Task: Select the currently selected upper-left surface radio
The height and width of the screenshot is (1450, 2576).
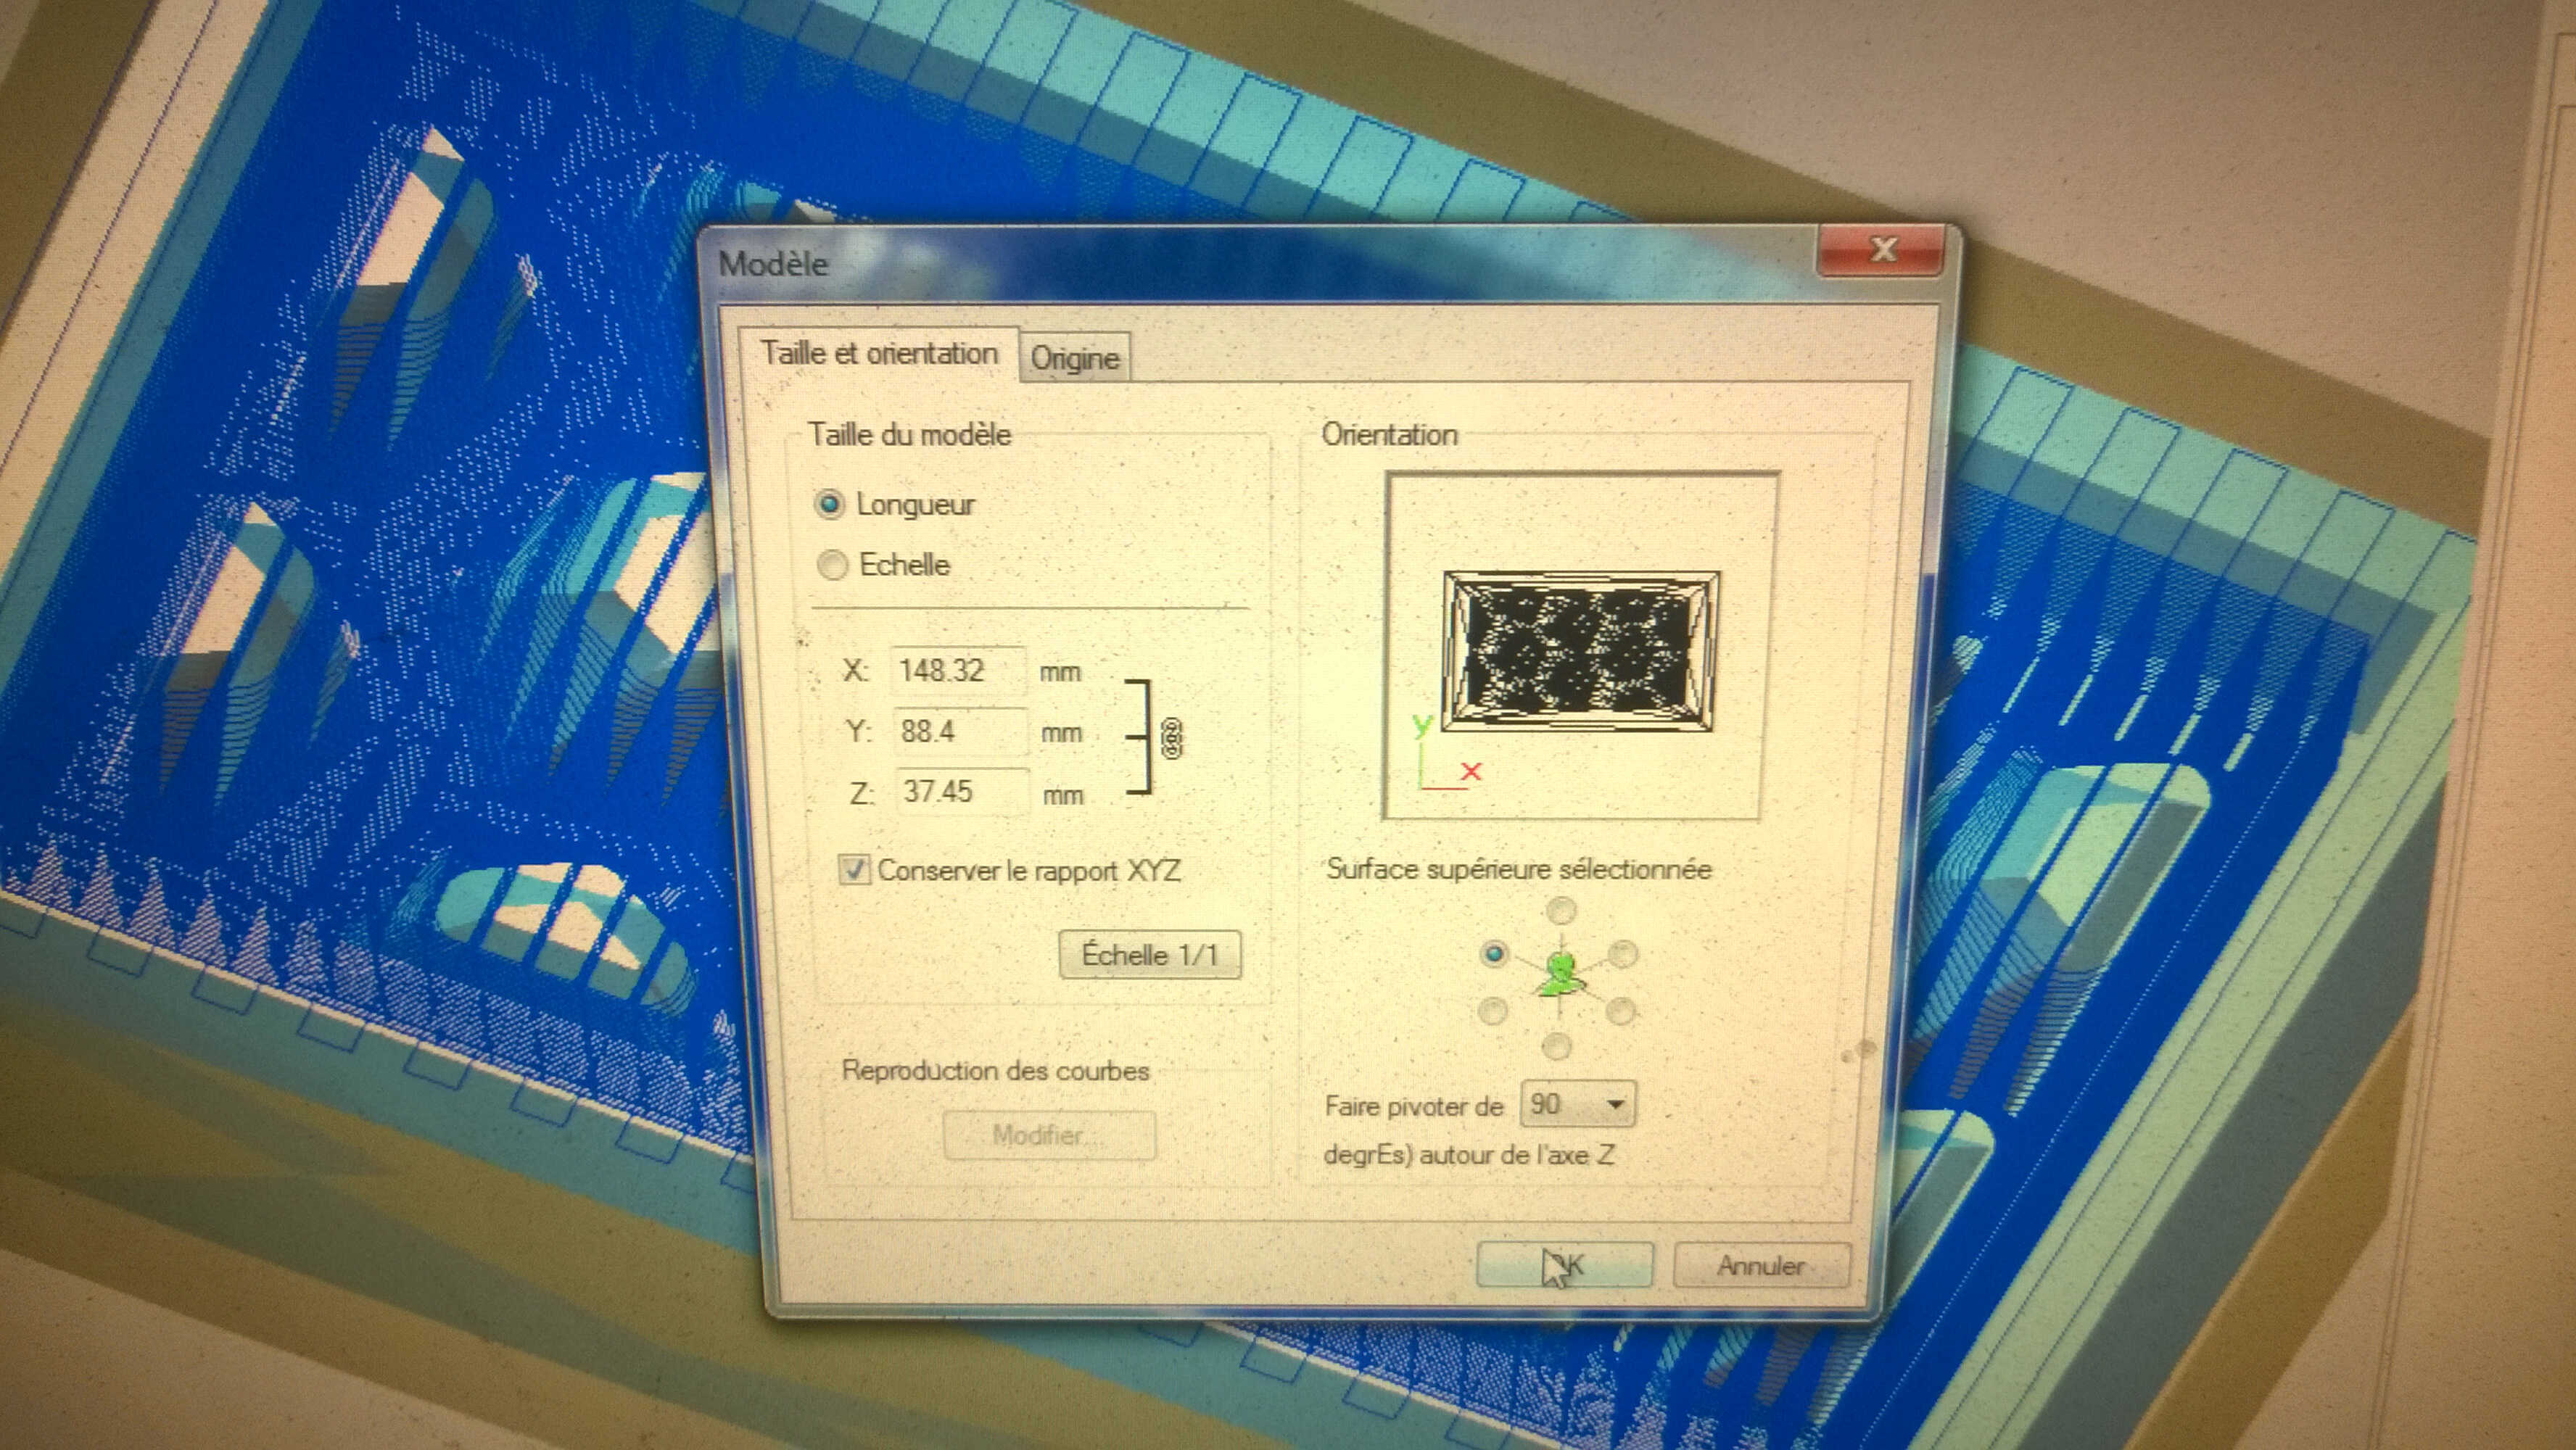Action: [x=1493, y=953]
